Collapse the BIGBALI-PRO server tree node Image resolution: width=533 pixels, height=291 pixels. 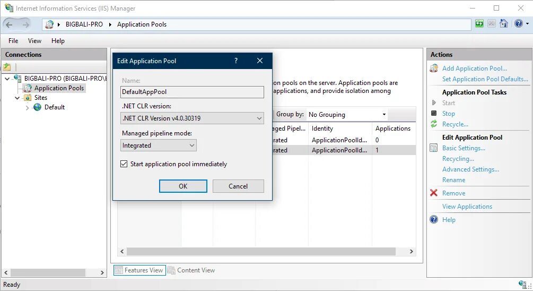pos(7,79)
